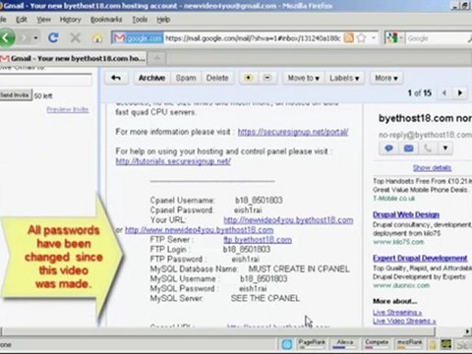Click the phone call icon for contact
The width and height of the screenshot is (472, 354).
[x=428, y=148]
